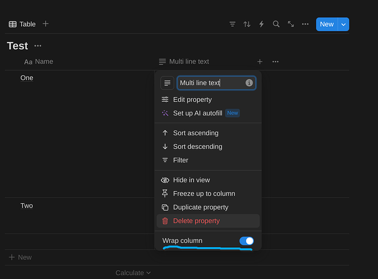Screen dimensions: 378x279
Task: Open search magnifier icon
Action: [x=276, y=24]
